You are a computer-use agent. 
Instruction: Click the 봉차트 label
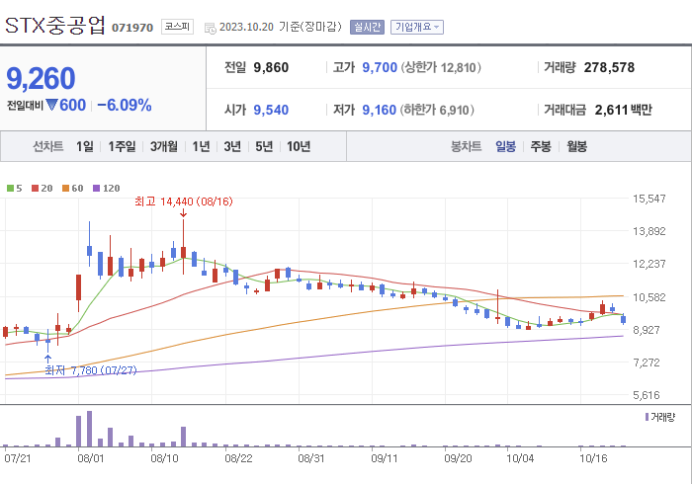pos(466,146)
